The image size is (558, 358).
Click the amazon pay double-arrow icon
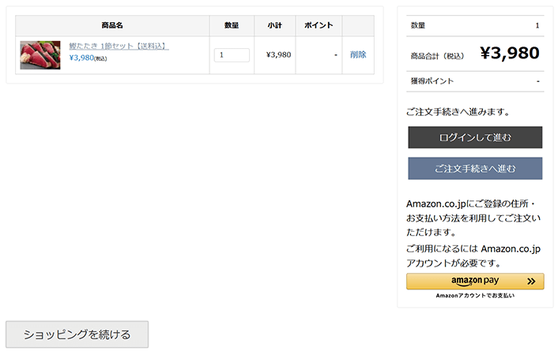tap(531, 282)
